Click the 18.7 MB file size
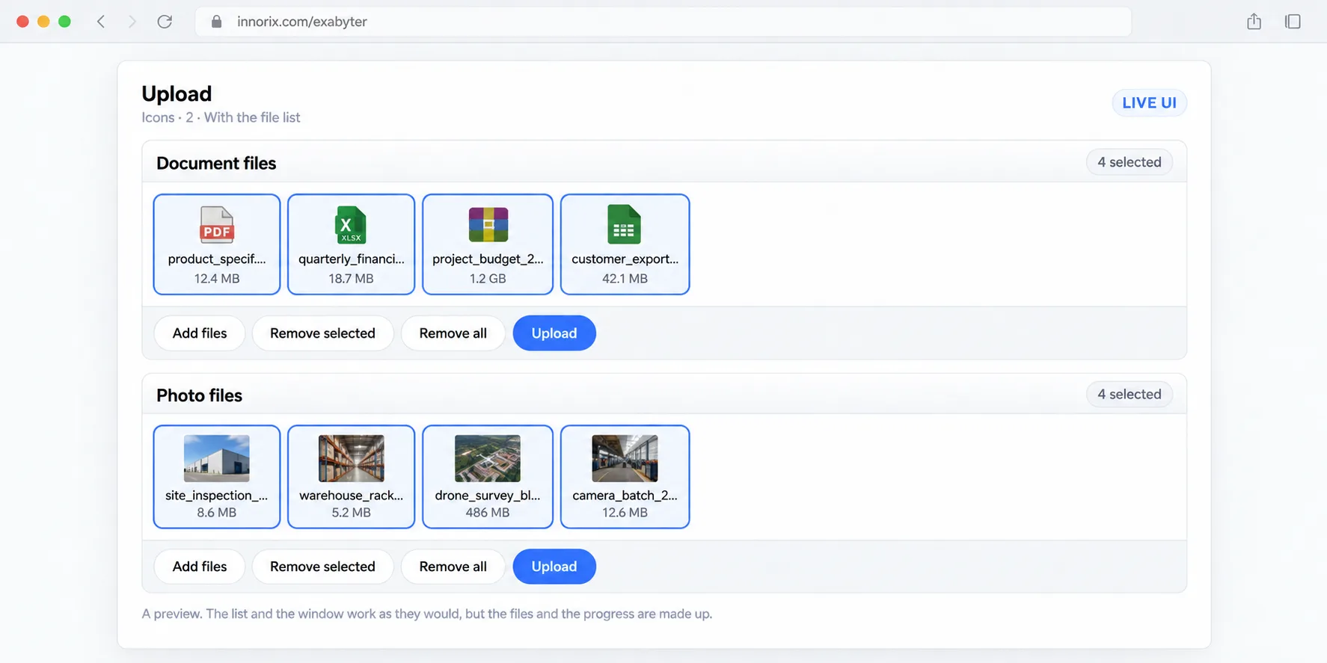1327x663 pixels. pyautogui.click(x=351, y=278)
